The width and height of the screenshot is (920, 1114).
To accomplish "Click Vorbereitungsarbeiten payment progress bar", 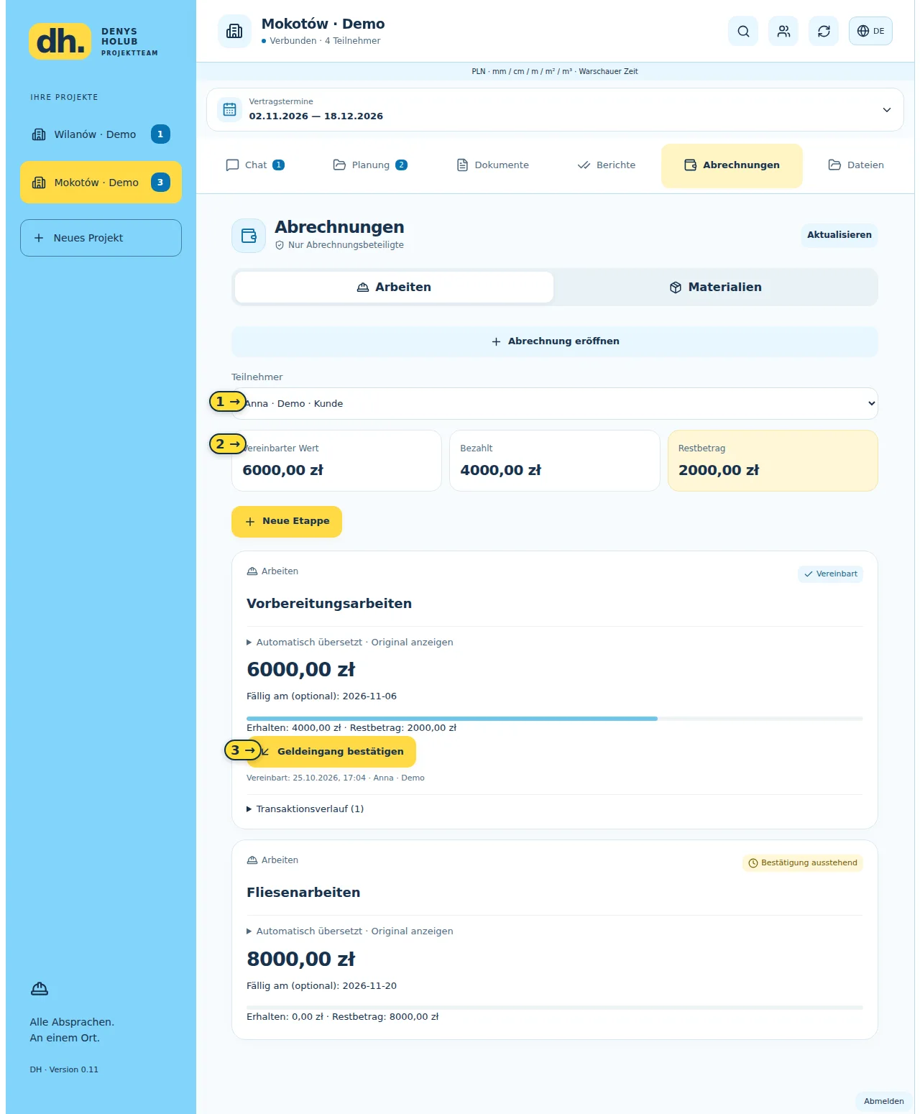I will 555,719.
